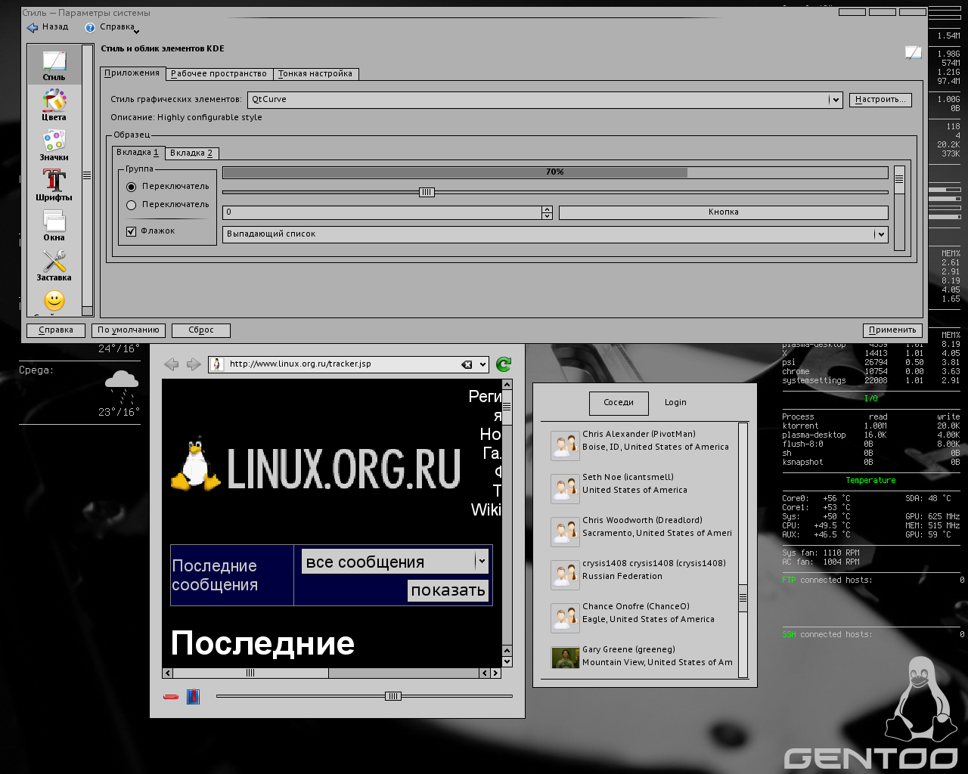Click the web page scroll-down arrow
Screen dimensions: 968x774
507,662
